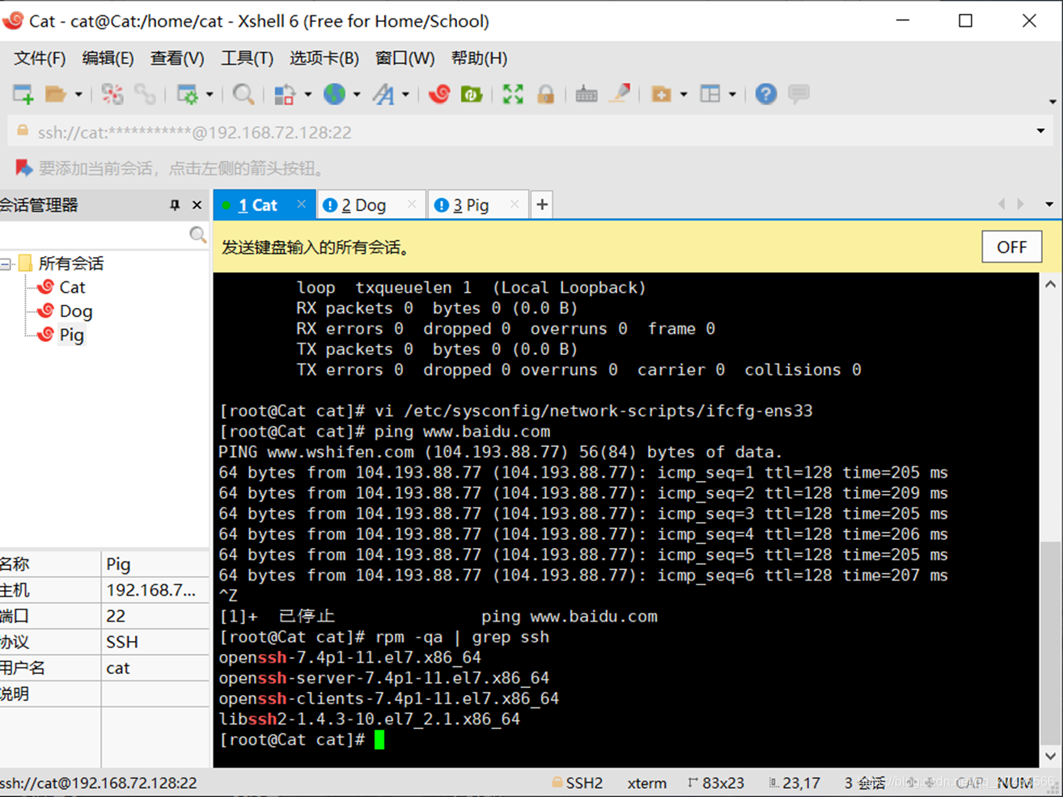Open the tab list dropdown arrow
1063x797 pixels.
1049,205
